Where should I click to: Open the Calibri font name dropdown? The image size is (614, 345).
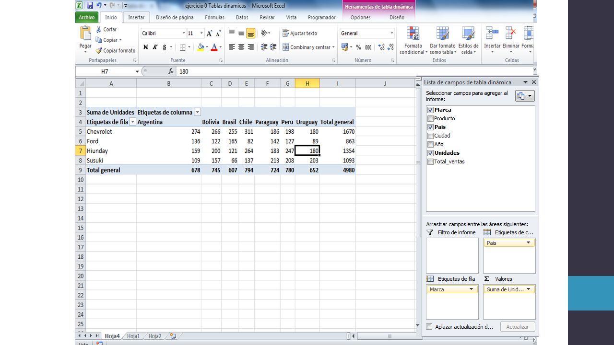pos(184,34)
